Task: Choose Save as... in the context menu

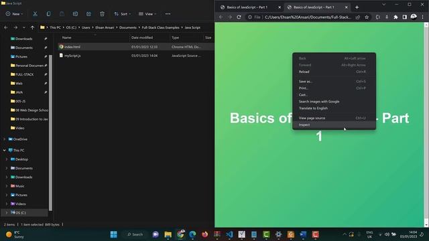Action: tap(334, 82)
